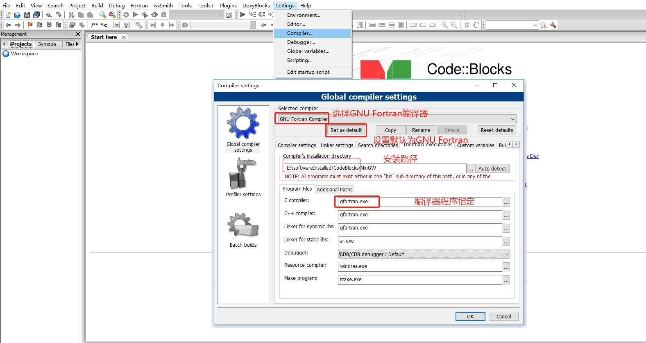Open Batch builds in sidebar

[x=243, y=229]
